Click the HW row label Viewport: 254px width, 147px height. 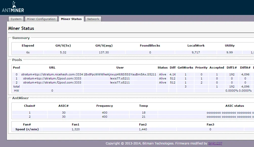[16, 91]
